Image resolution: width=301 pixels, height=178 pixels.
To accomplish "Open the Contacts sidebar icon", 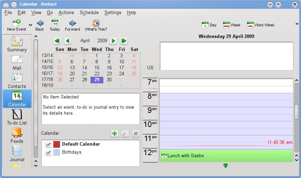I will [x=17, y=80].
